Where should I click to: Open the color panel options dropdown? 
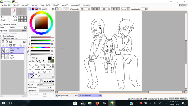coord(53,9)
